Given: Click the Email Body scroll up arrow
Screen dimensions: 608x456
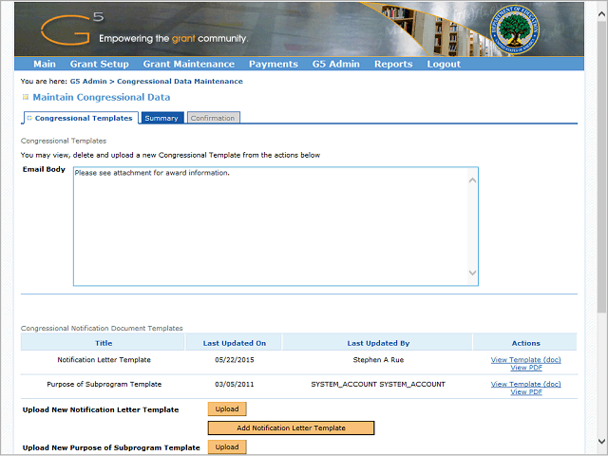Looking at the screenshot, I should coord(472,180).
